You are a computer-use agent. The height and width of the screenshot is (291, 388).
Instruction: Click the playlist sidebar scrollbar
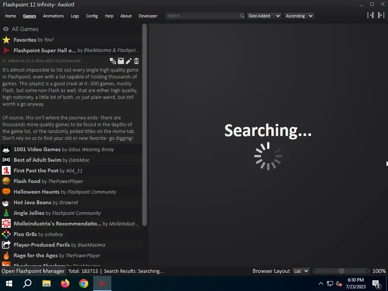coord(144,125)
